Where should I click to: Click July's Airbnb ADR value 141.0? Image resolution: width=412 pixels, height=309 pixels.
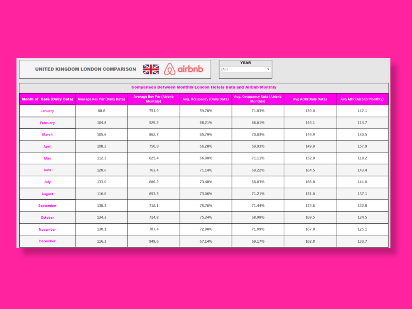362,182
